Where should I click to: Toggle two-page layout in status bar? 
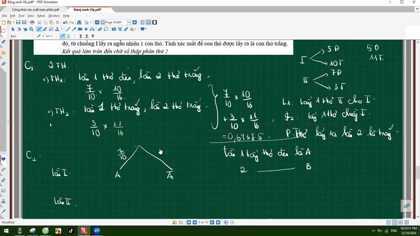tap(401, 222)
